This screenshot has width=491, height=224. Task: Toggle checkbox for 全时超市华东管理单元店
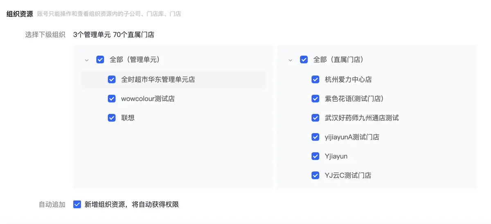[112, 79]
